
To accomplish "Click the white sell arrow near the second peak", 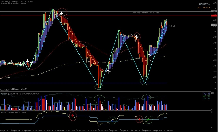I will (x=137, y=37).
